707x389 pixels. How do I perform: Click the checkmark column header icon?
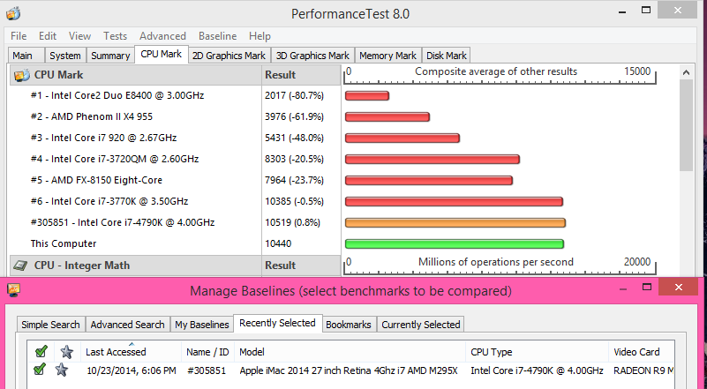coord(41,352)
